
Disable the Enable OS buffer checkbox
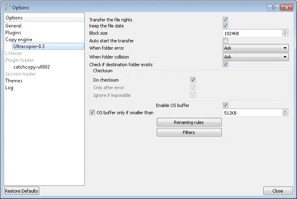click(x=225, y=105)
